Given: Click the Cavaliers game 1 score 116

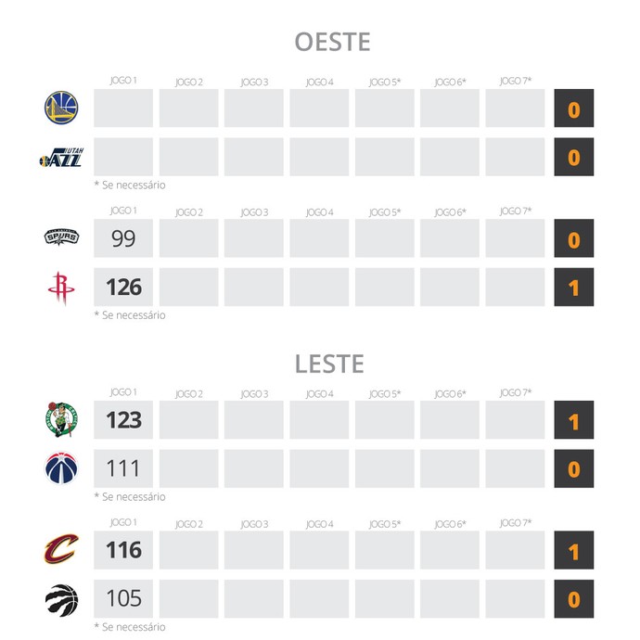Looking at the screenshot, I should coord(123,549).
